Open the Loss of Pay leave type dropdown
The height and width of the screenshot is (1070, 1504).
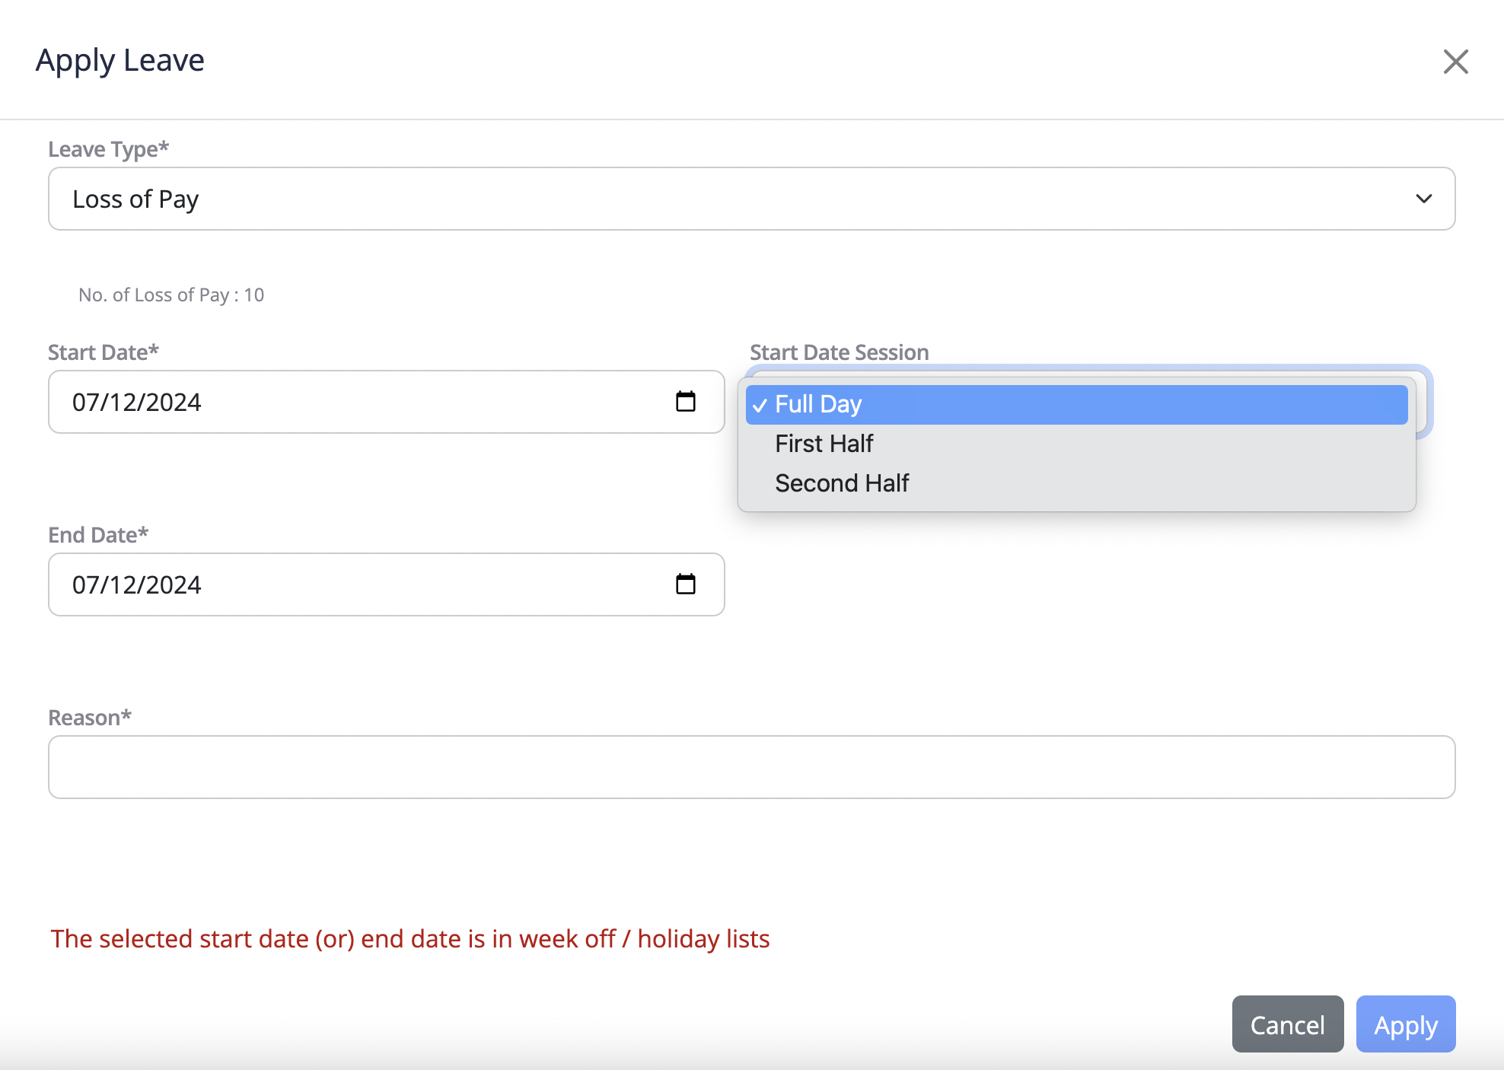(750, 199)
